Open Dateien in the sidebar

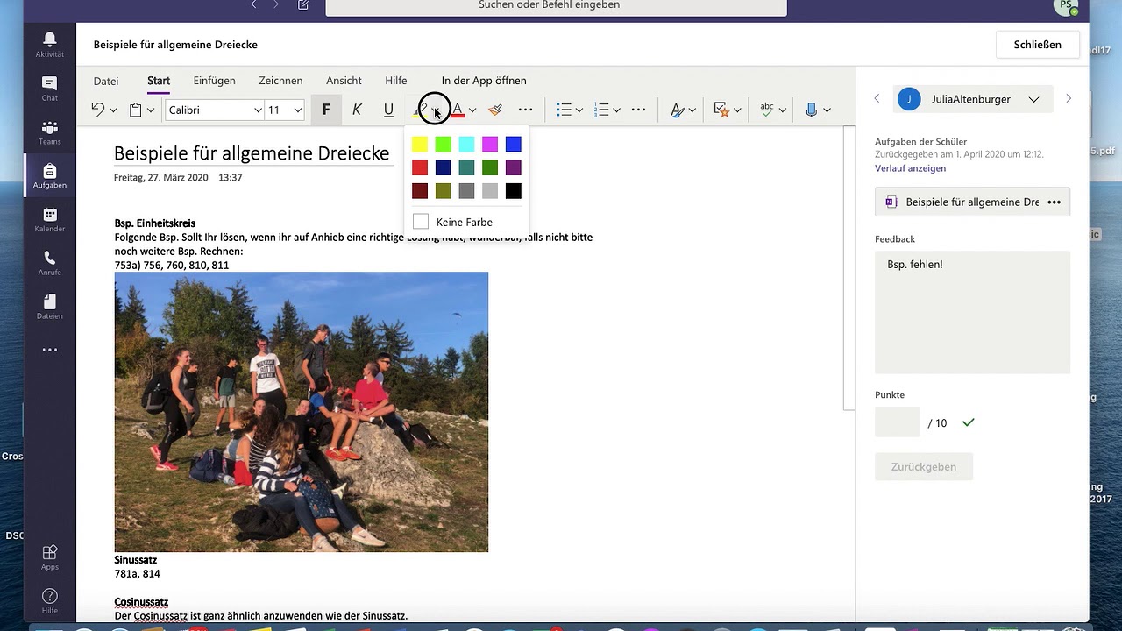(x=50, y=306)
